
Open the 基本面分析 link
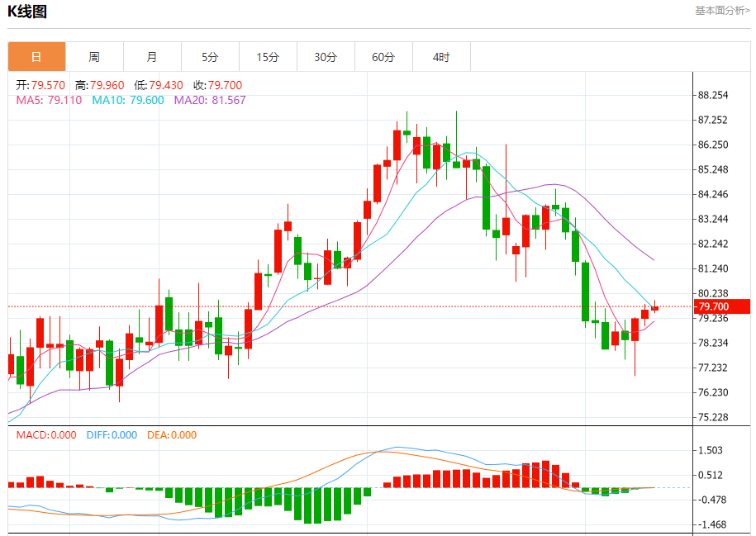tap(722, 11)
